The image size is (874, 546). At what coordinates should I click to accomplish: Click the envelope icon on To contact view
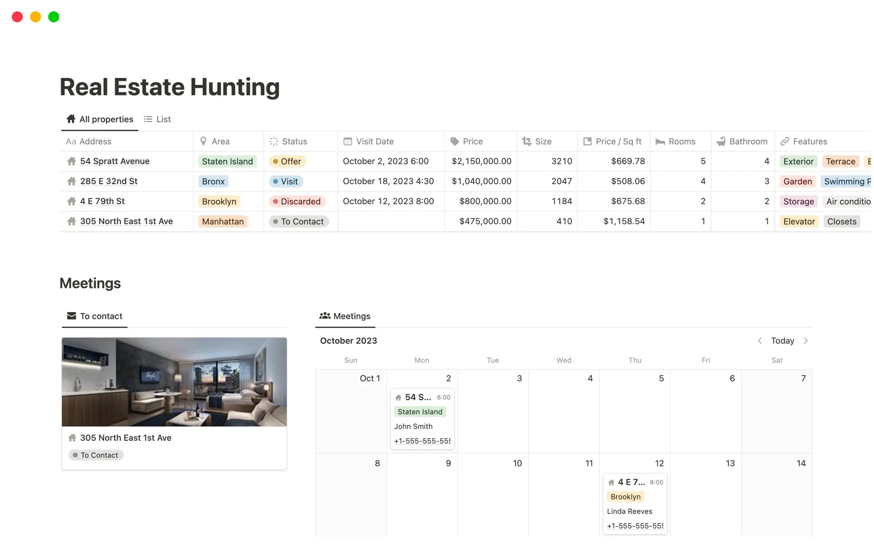(x=71, y=316)
